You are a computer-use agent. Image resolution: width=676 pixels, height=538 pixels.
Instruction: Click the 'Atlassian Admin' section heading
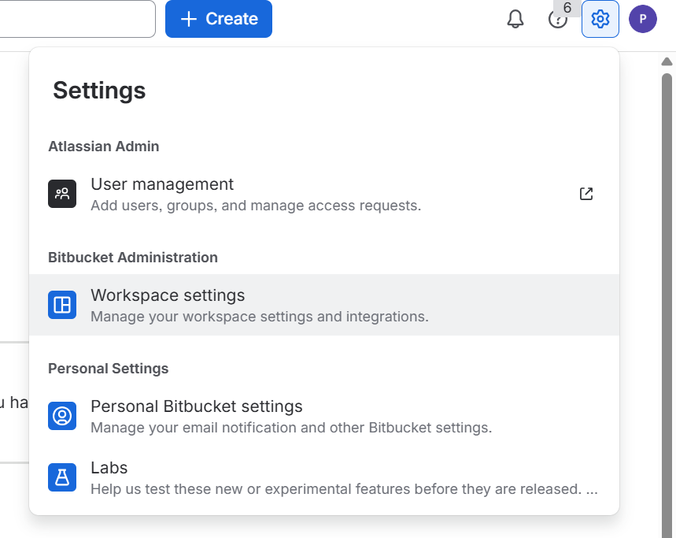click(x=103, y=147)
